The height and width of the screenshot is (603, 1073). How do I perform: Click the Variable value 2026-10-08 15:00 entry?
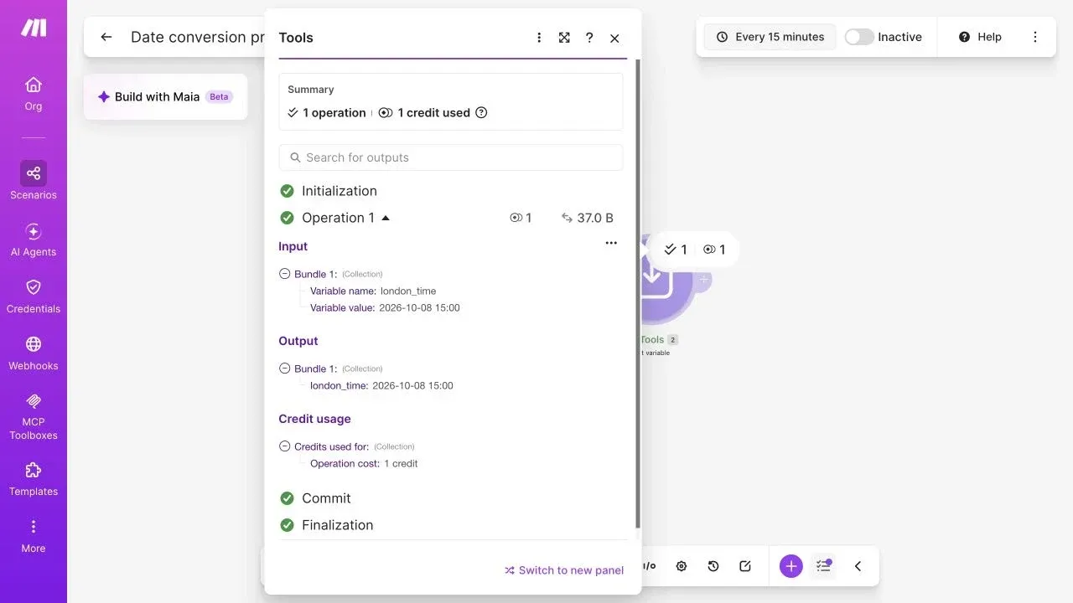point(385,307)
